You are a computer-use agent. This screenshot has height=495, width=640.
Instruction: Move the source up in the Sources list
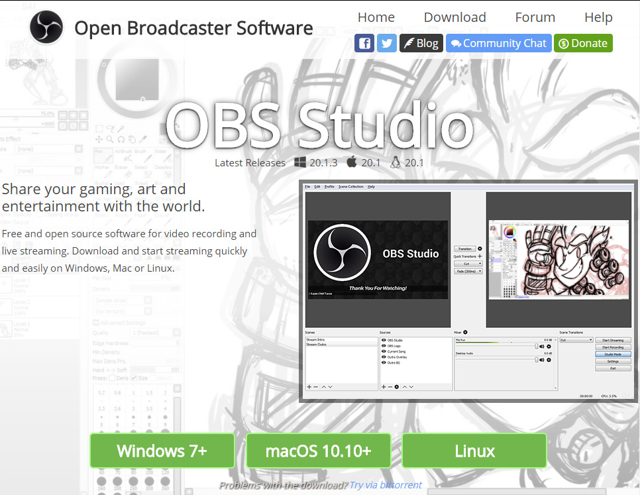click(405, 387)
